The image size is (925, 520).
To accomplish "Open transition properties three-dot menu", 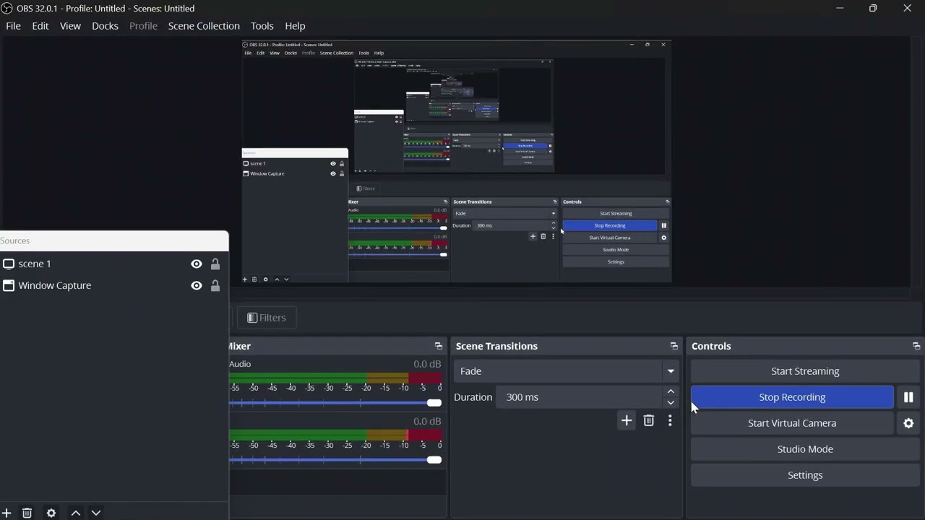I will click(670, 421).
